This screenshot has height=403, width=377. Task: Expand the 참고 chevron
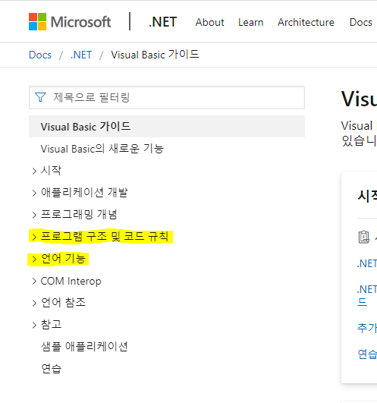tap(34, 325)
